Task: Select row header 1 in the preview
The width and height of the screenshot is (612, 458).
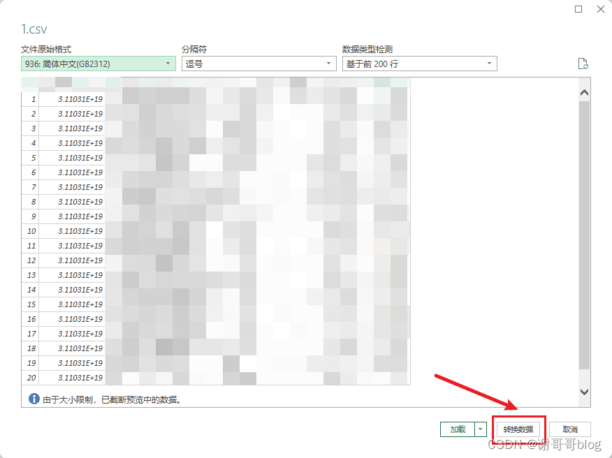Action: (x=32, y=99)
